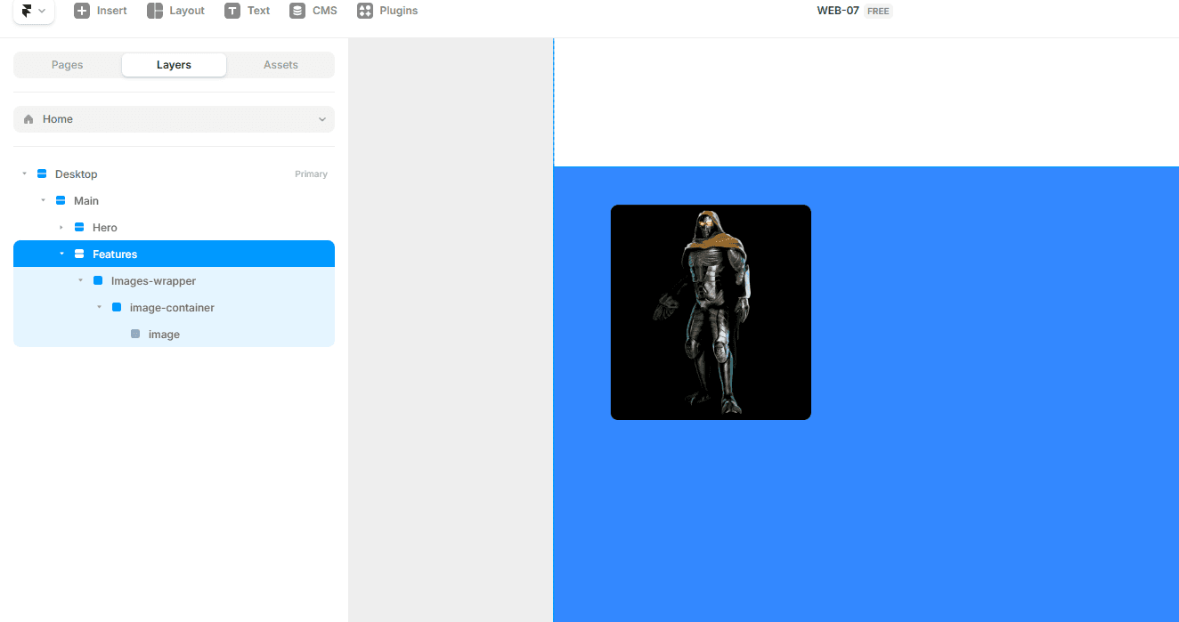Select the Main layer name
The height and width of the screenshot is (622, 1179).
(x=86, y=201)
